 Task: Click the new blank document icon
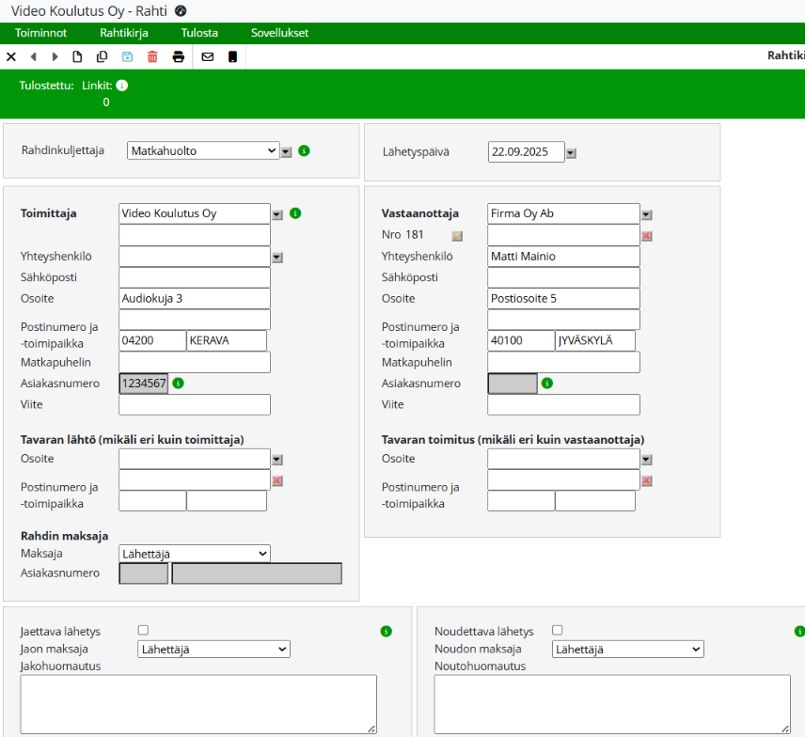[78, 57]
